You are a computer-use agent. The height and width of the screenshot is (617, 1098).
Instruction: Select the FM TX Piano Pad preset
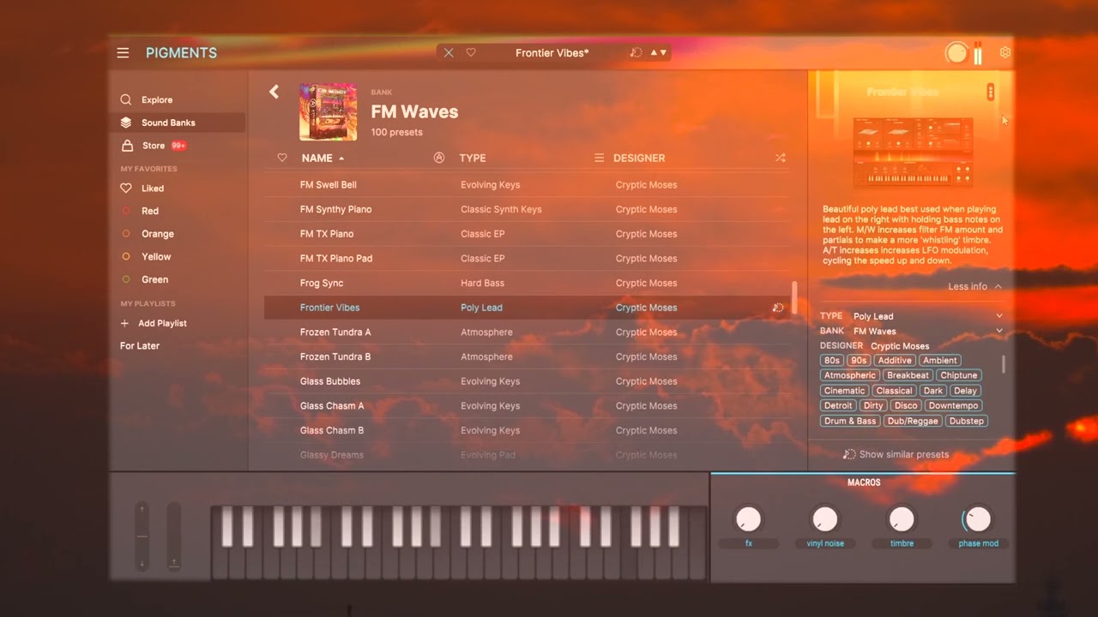pyautogui.click(x=527, y=258)
